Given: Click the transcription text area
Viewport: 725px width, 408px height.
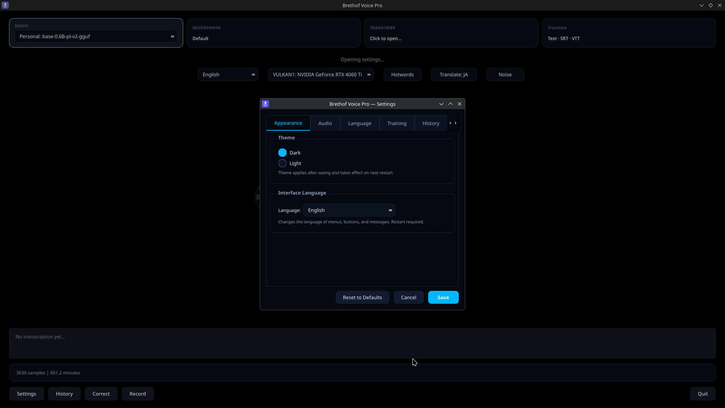Looking at the screenshot, I should pos(362,343).
